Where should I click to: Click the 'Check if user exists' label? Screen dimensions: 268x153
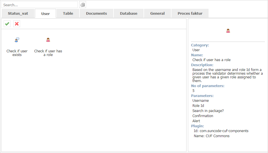(x=17, y=53)
